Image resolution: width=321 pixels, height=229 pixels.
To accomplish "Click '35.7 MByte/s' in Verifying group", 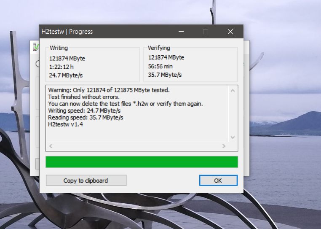I will 165,75.
